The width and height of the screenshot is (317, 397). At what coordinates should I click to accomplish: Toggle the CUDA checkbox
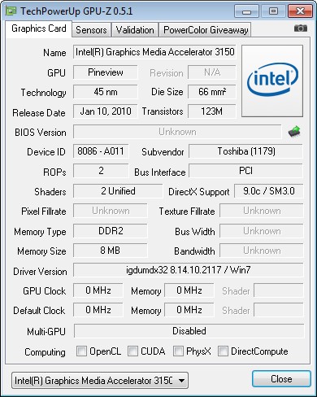coord(132,351)
